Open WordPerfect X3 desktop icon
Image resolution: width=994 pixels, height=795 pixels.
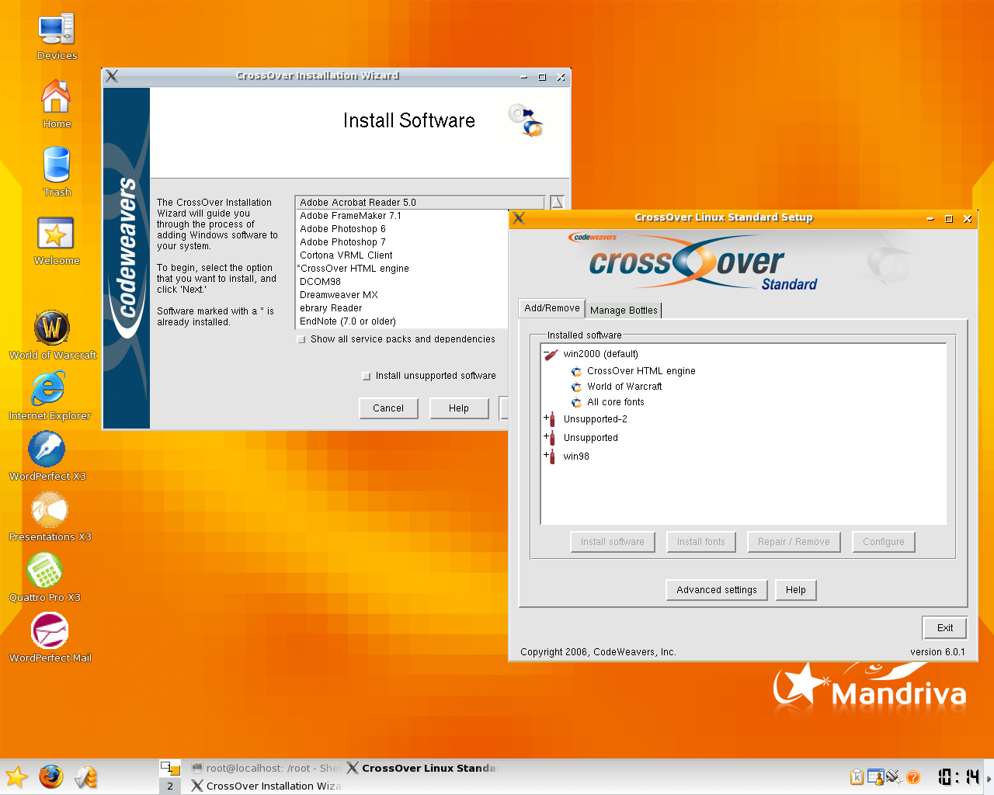point(47,449)
